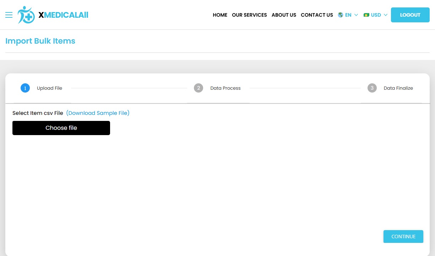Image resolution: width=435 pixels, height=256 pixels.
Task: Click the globe language icon
Action: (x=341, y=15)
